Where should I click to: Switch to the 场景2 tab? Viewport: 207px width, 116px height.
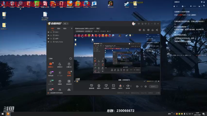[x=59, y=28]
